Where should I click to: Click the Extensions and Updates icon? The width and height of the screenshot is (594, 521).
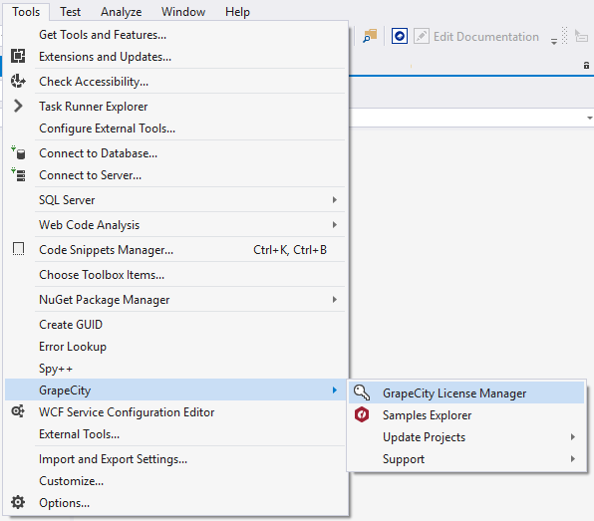[x=18, y=56]
